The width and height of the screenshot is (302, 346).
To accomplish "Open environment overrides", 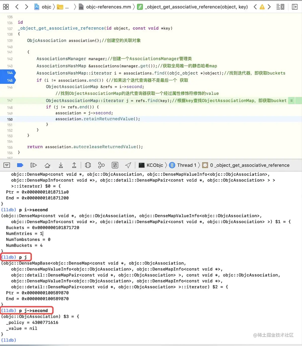I will [115, 165].
